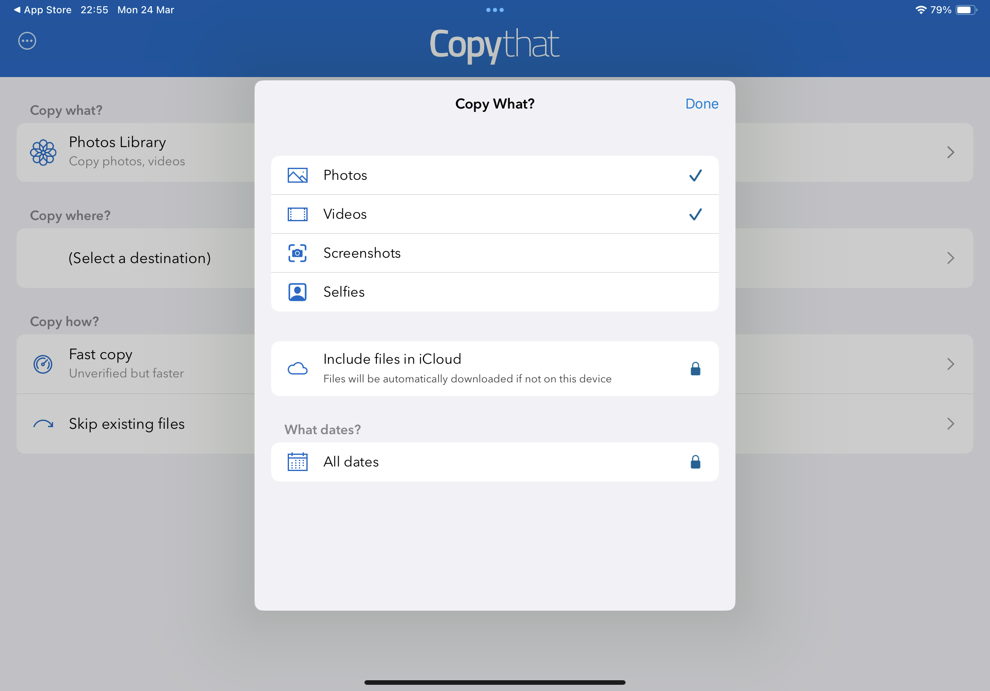Click the lock icon on iCloud row
Viewport: 990px width, 691px height.
point(695,369)
